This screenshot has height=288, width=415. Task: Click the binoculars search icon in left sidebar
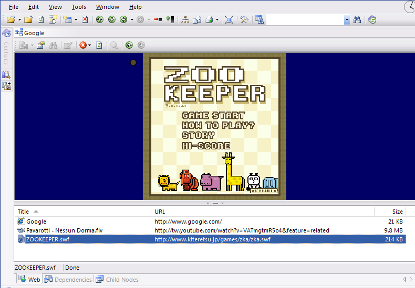point(6,74)
